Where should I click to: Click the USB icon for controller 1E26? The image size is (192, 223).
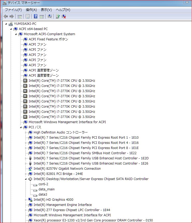click(x=30, y=163)
